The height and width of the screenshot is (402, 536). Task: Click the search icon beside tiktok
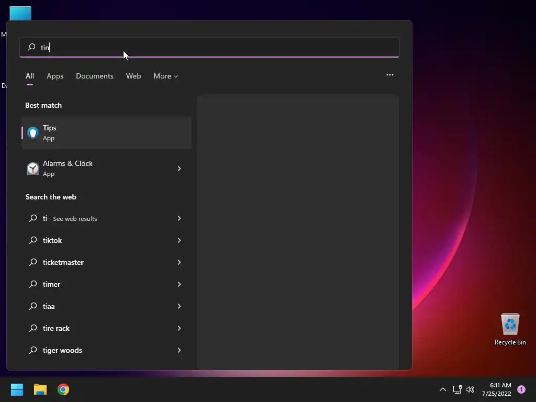pos(33,240)
